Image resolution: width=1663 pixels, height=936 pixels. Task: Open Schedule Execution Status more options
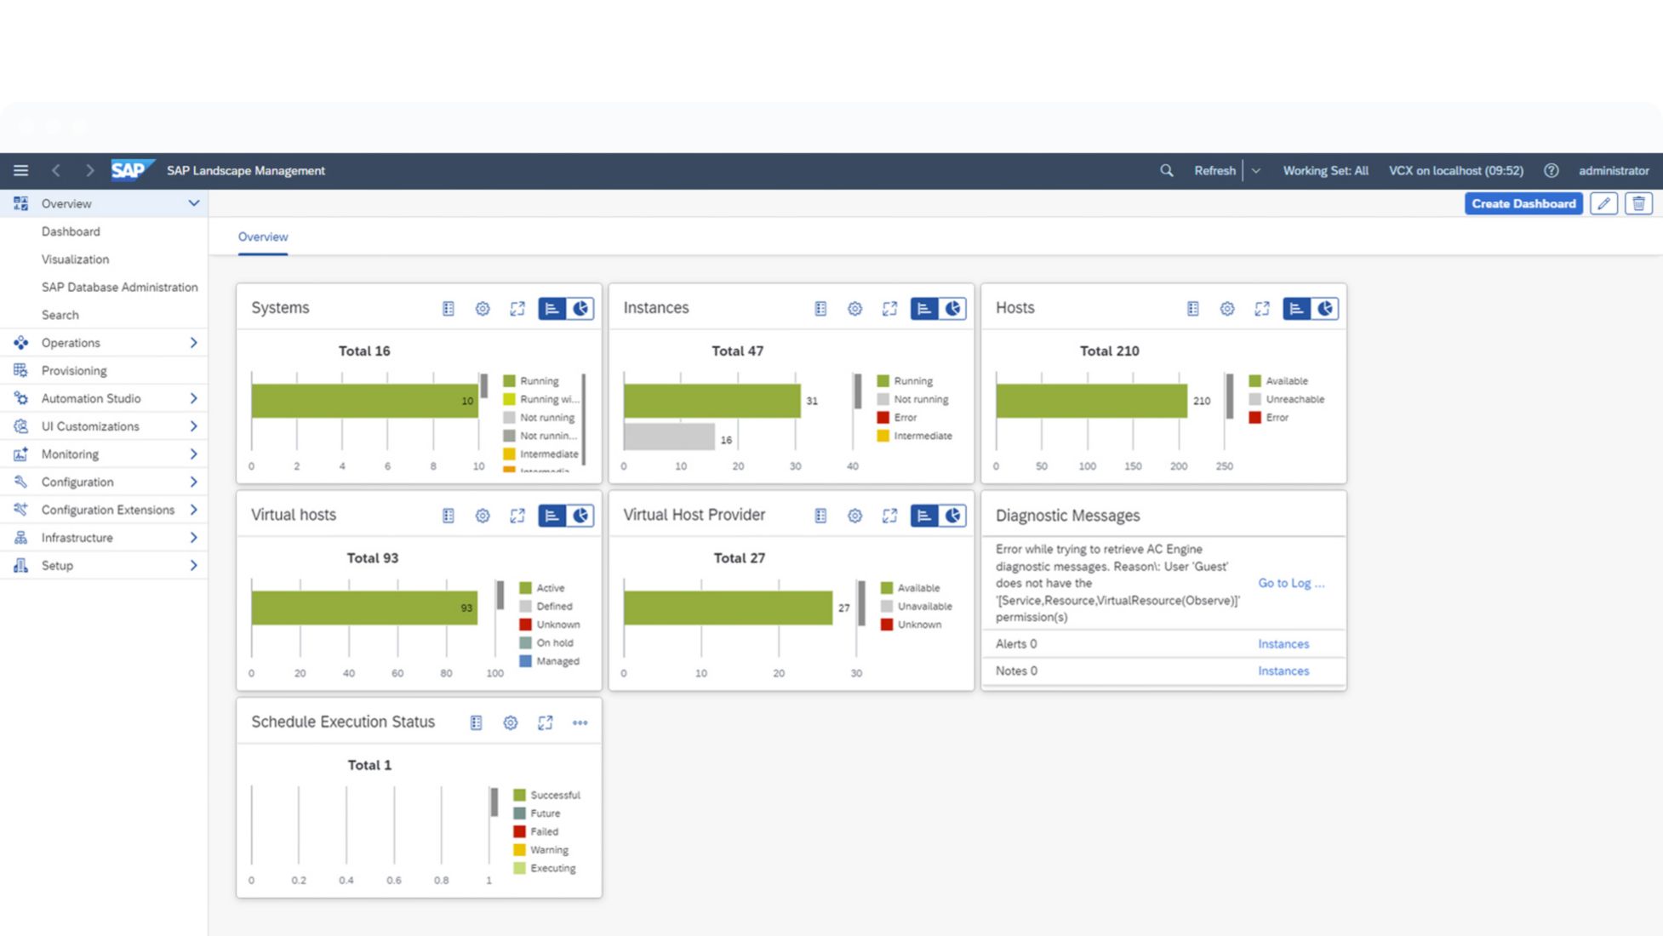click(580, 722)
